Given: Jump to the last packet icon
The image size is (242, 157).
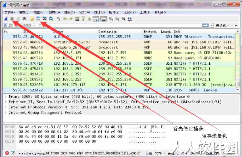Looking at the screenshot, I should pyautogui.click(x=89, y=19).
